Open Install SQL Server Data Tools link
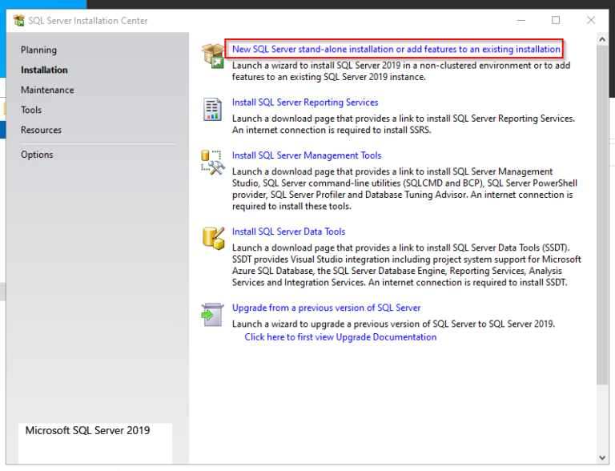 coord(288,231)
